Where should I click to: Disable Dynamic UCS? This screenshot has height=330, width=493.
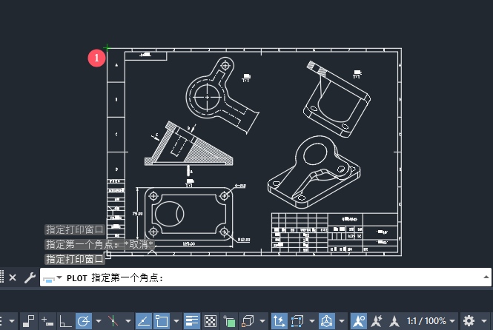[x=279, y=321]
